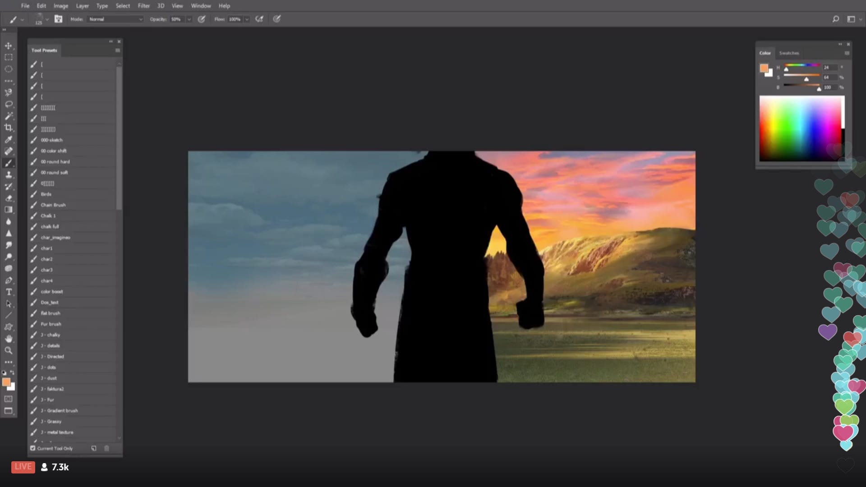Open the brush settings panel icon
The width and height of the screenshot is (866, 487).
click(58, 19)
